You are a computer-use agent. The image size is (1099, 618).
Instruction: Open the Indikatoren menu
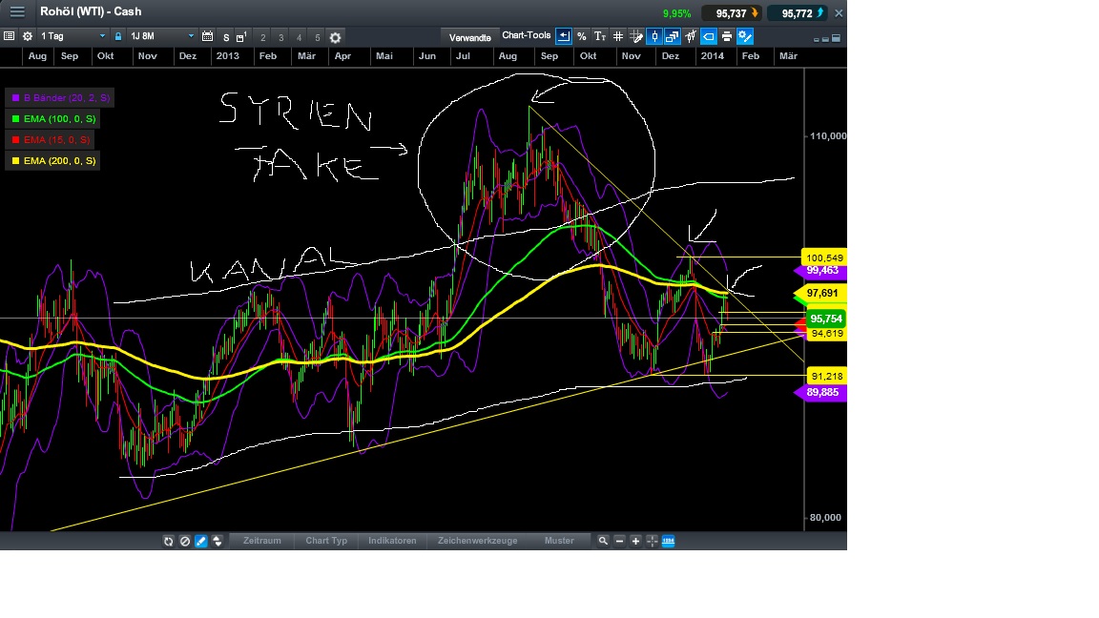[x=391, y=541]
